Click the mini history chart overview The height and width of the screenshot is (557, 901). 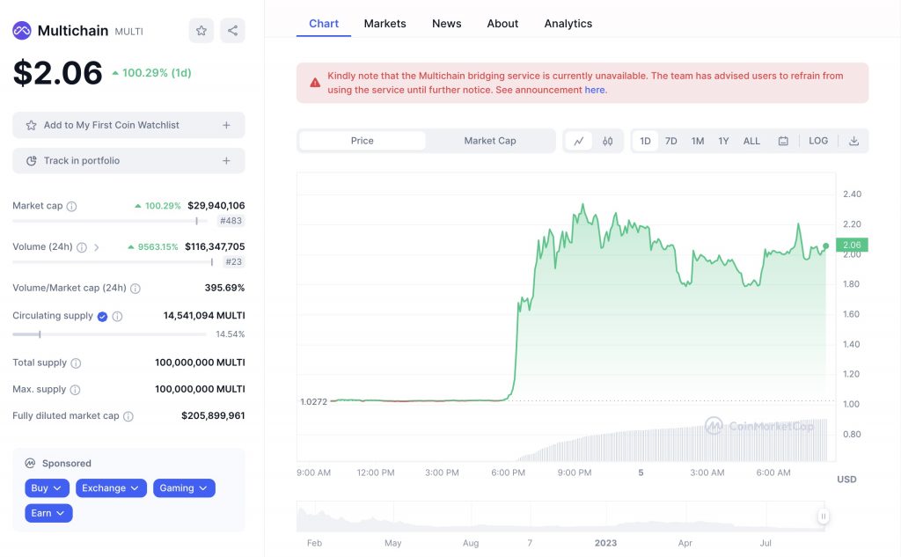[560, 517]
